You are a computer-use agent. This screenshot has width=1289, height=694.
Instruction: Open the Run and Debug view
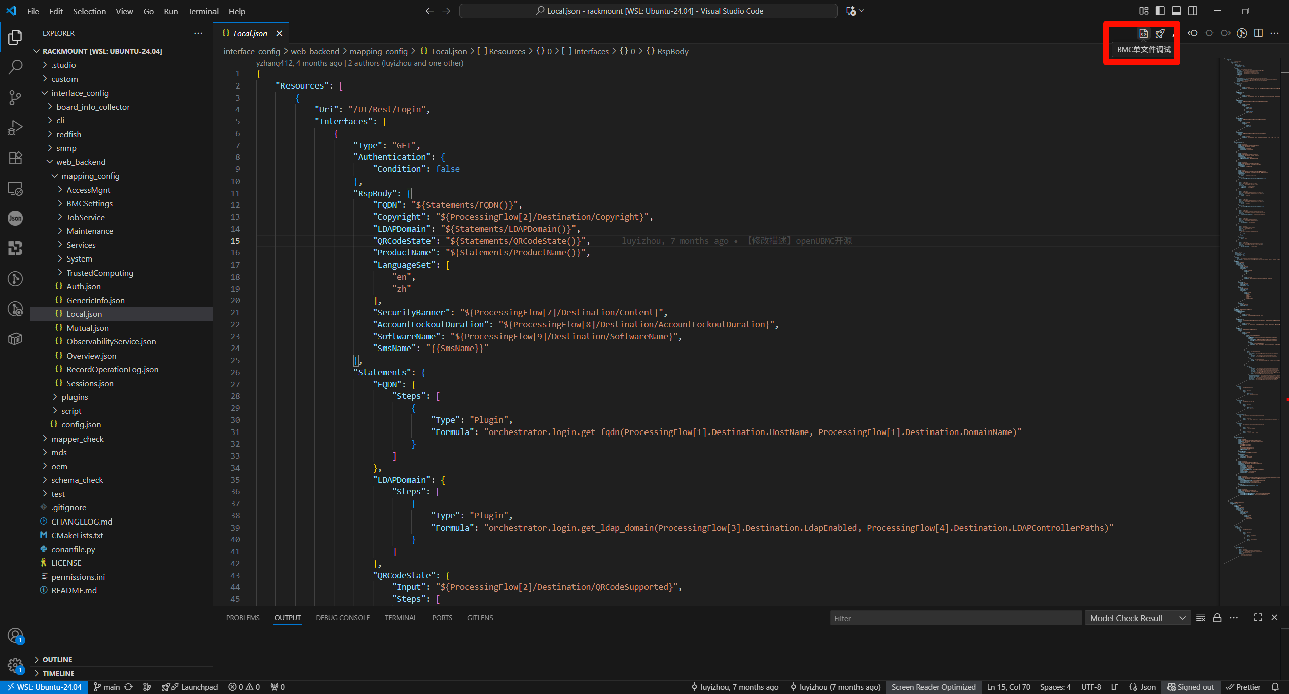(15, 128)
